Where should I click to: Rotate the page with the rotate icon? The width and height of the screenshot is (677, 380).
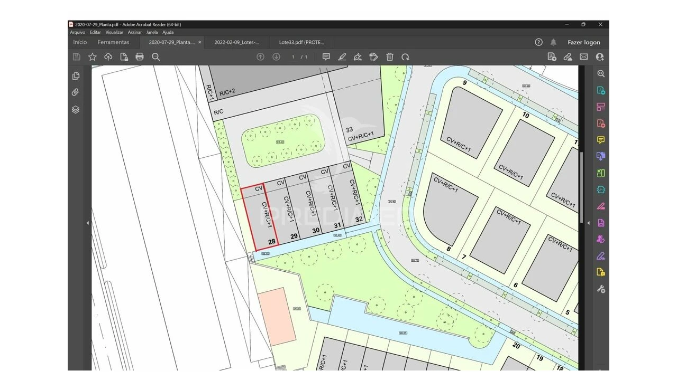click(x=405, y=57)
